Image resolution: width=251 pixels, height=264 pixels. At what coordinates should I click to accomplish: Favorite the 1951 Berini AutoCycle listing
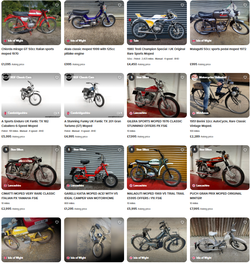click(245, 77)
